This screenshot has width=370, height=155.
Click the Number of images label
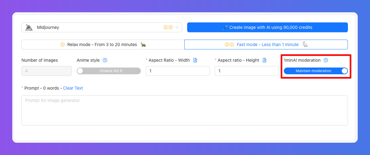point(40,60)
